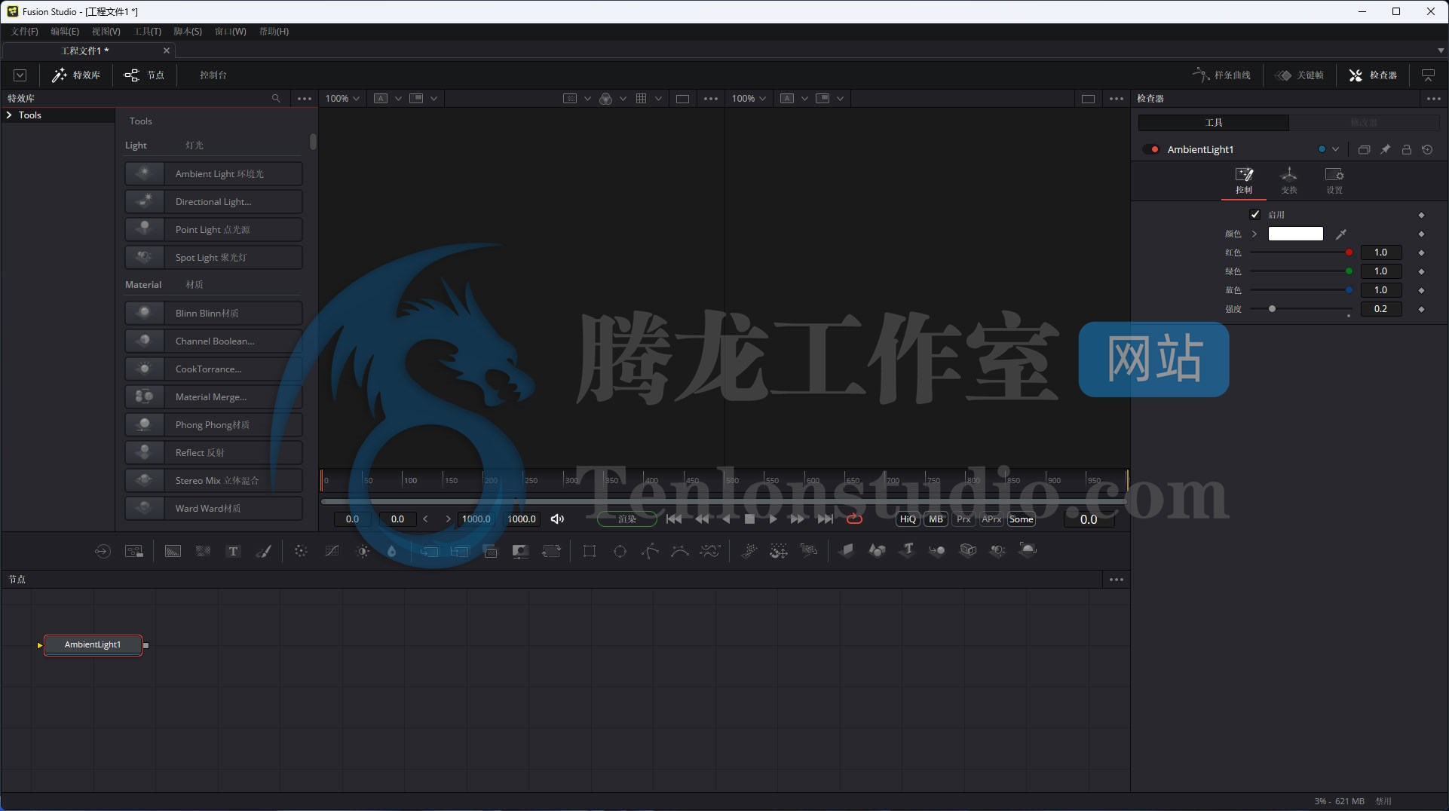Click the 强度 intensity slider handle

(x=1272, y=309)
